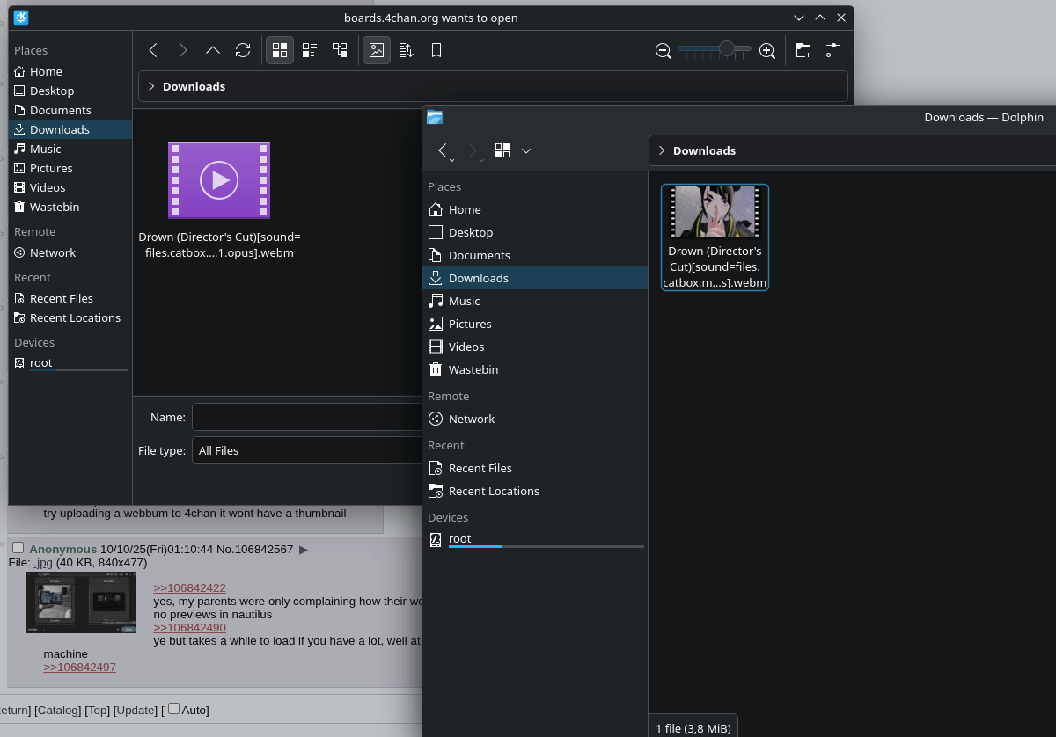Click the icon size zoom slider handle
Viewport: 1056px width, 737px height.
click(x=726, y=49)
